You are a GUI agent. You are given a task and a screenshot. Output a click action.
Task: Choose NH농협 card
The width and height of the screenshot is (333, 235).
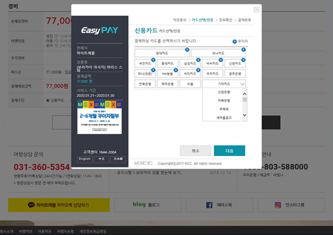(168, 74)
